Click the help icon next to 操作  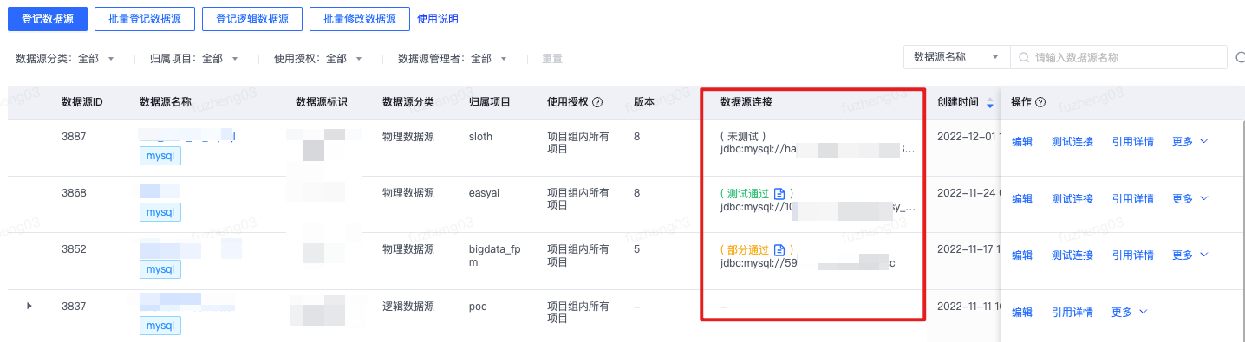pyautogui.click(x=1040, y=102)
